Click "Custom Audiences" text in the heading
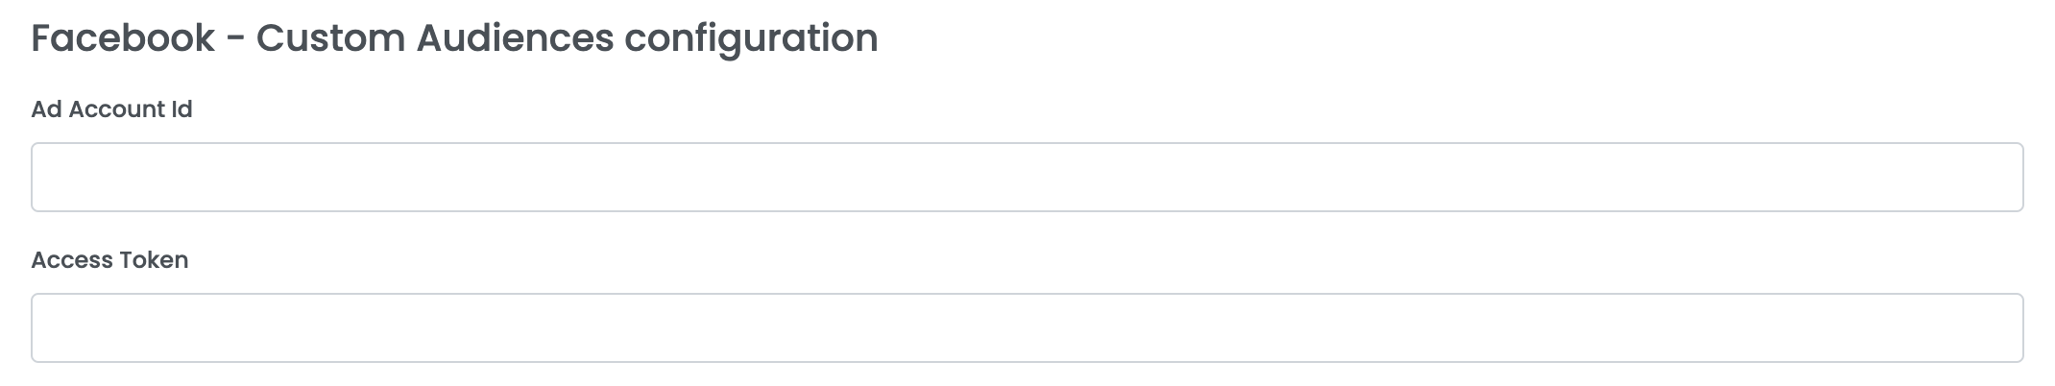 pyautogui.click(x=434, y=38)
